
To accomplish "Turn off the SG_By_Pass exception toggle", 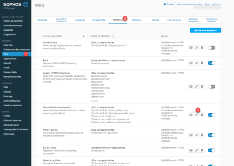I will coord(212,150).
